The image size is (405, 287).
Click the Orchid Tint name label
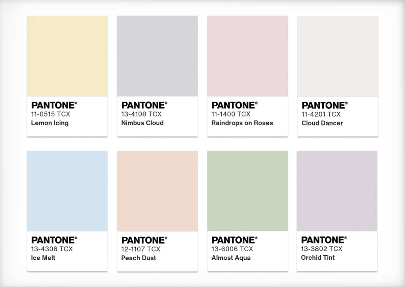[x=318, y=258]
